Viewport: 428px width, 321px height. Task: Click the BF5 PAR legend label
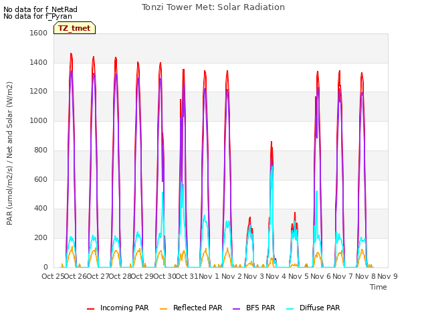tap(260, 308)
